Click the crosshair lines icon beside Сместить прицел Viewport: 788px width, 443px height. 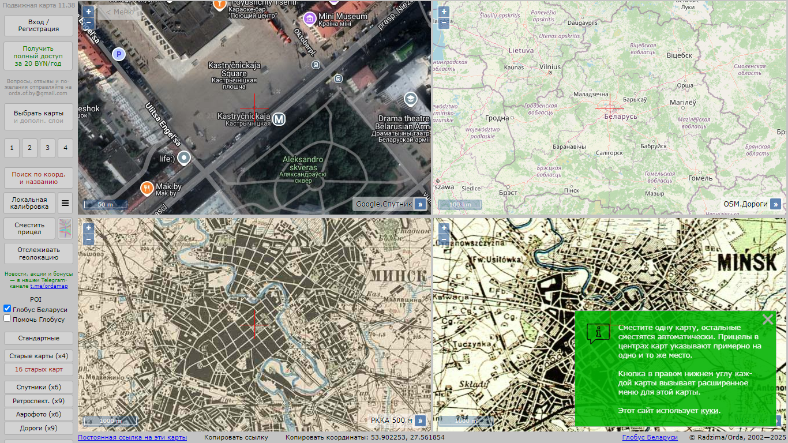65,228
